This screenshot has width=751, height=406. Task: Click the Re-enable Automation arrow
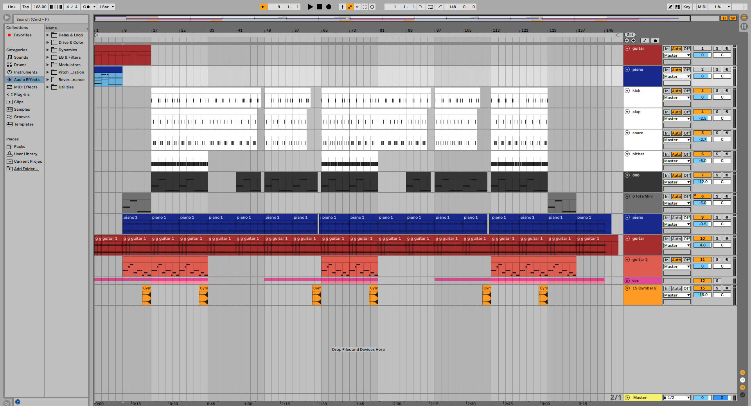(357, 7)
